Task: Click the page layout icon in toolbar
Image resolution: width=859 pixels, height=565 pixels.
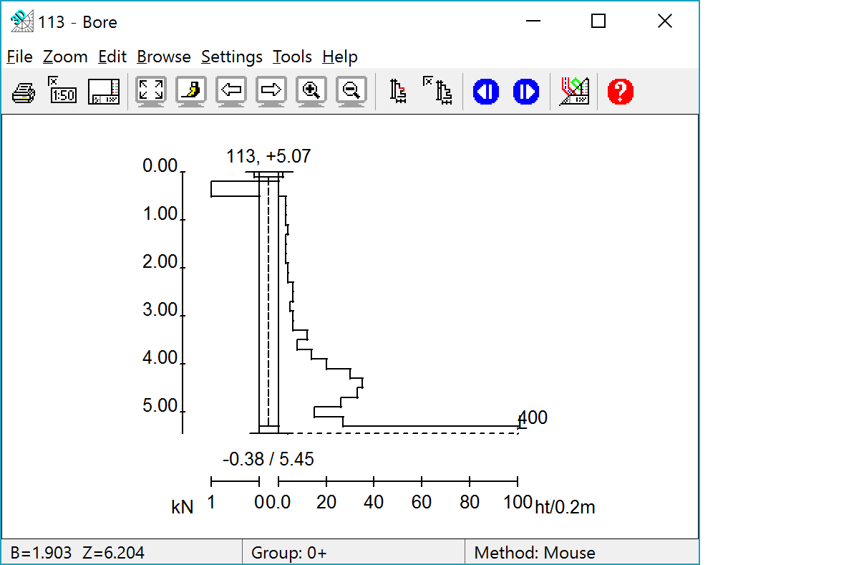Action: (103, 92)
